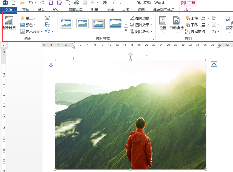Open the File (文件) tab
This screenshot has width=233, height=172.
click(8, 10)
